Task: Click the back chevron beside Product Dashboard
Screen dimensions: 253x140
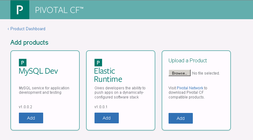Action: point(9,29)
